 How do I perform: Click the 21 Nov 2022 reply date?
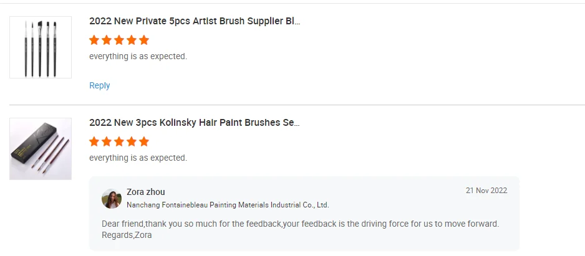point(486,191)
